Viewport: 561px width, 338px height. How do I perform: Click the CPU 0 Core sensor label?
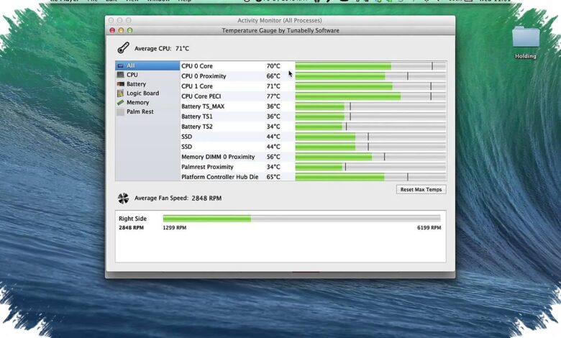[x=197, y=66]
